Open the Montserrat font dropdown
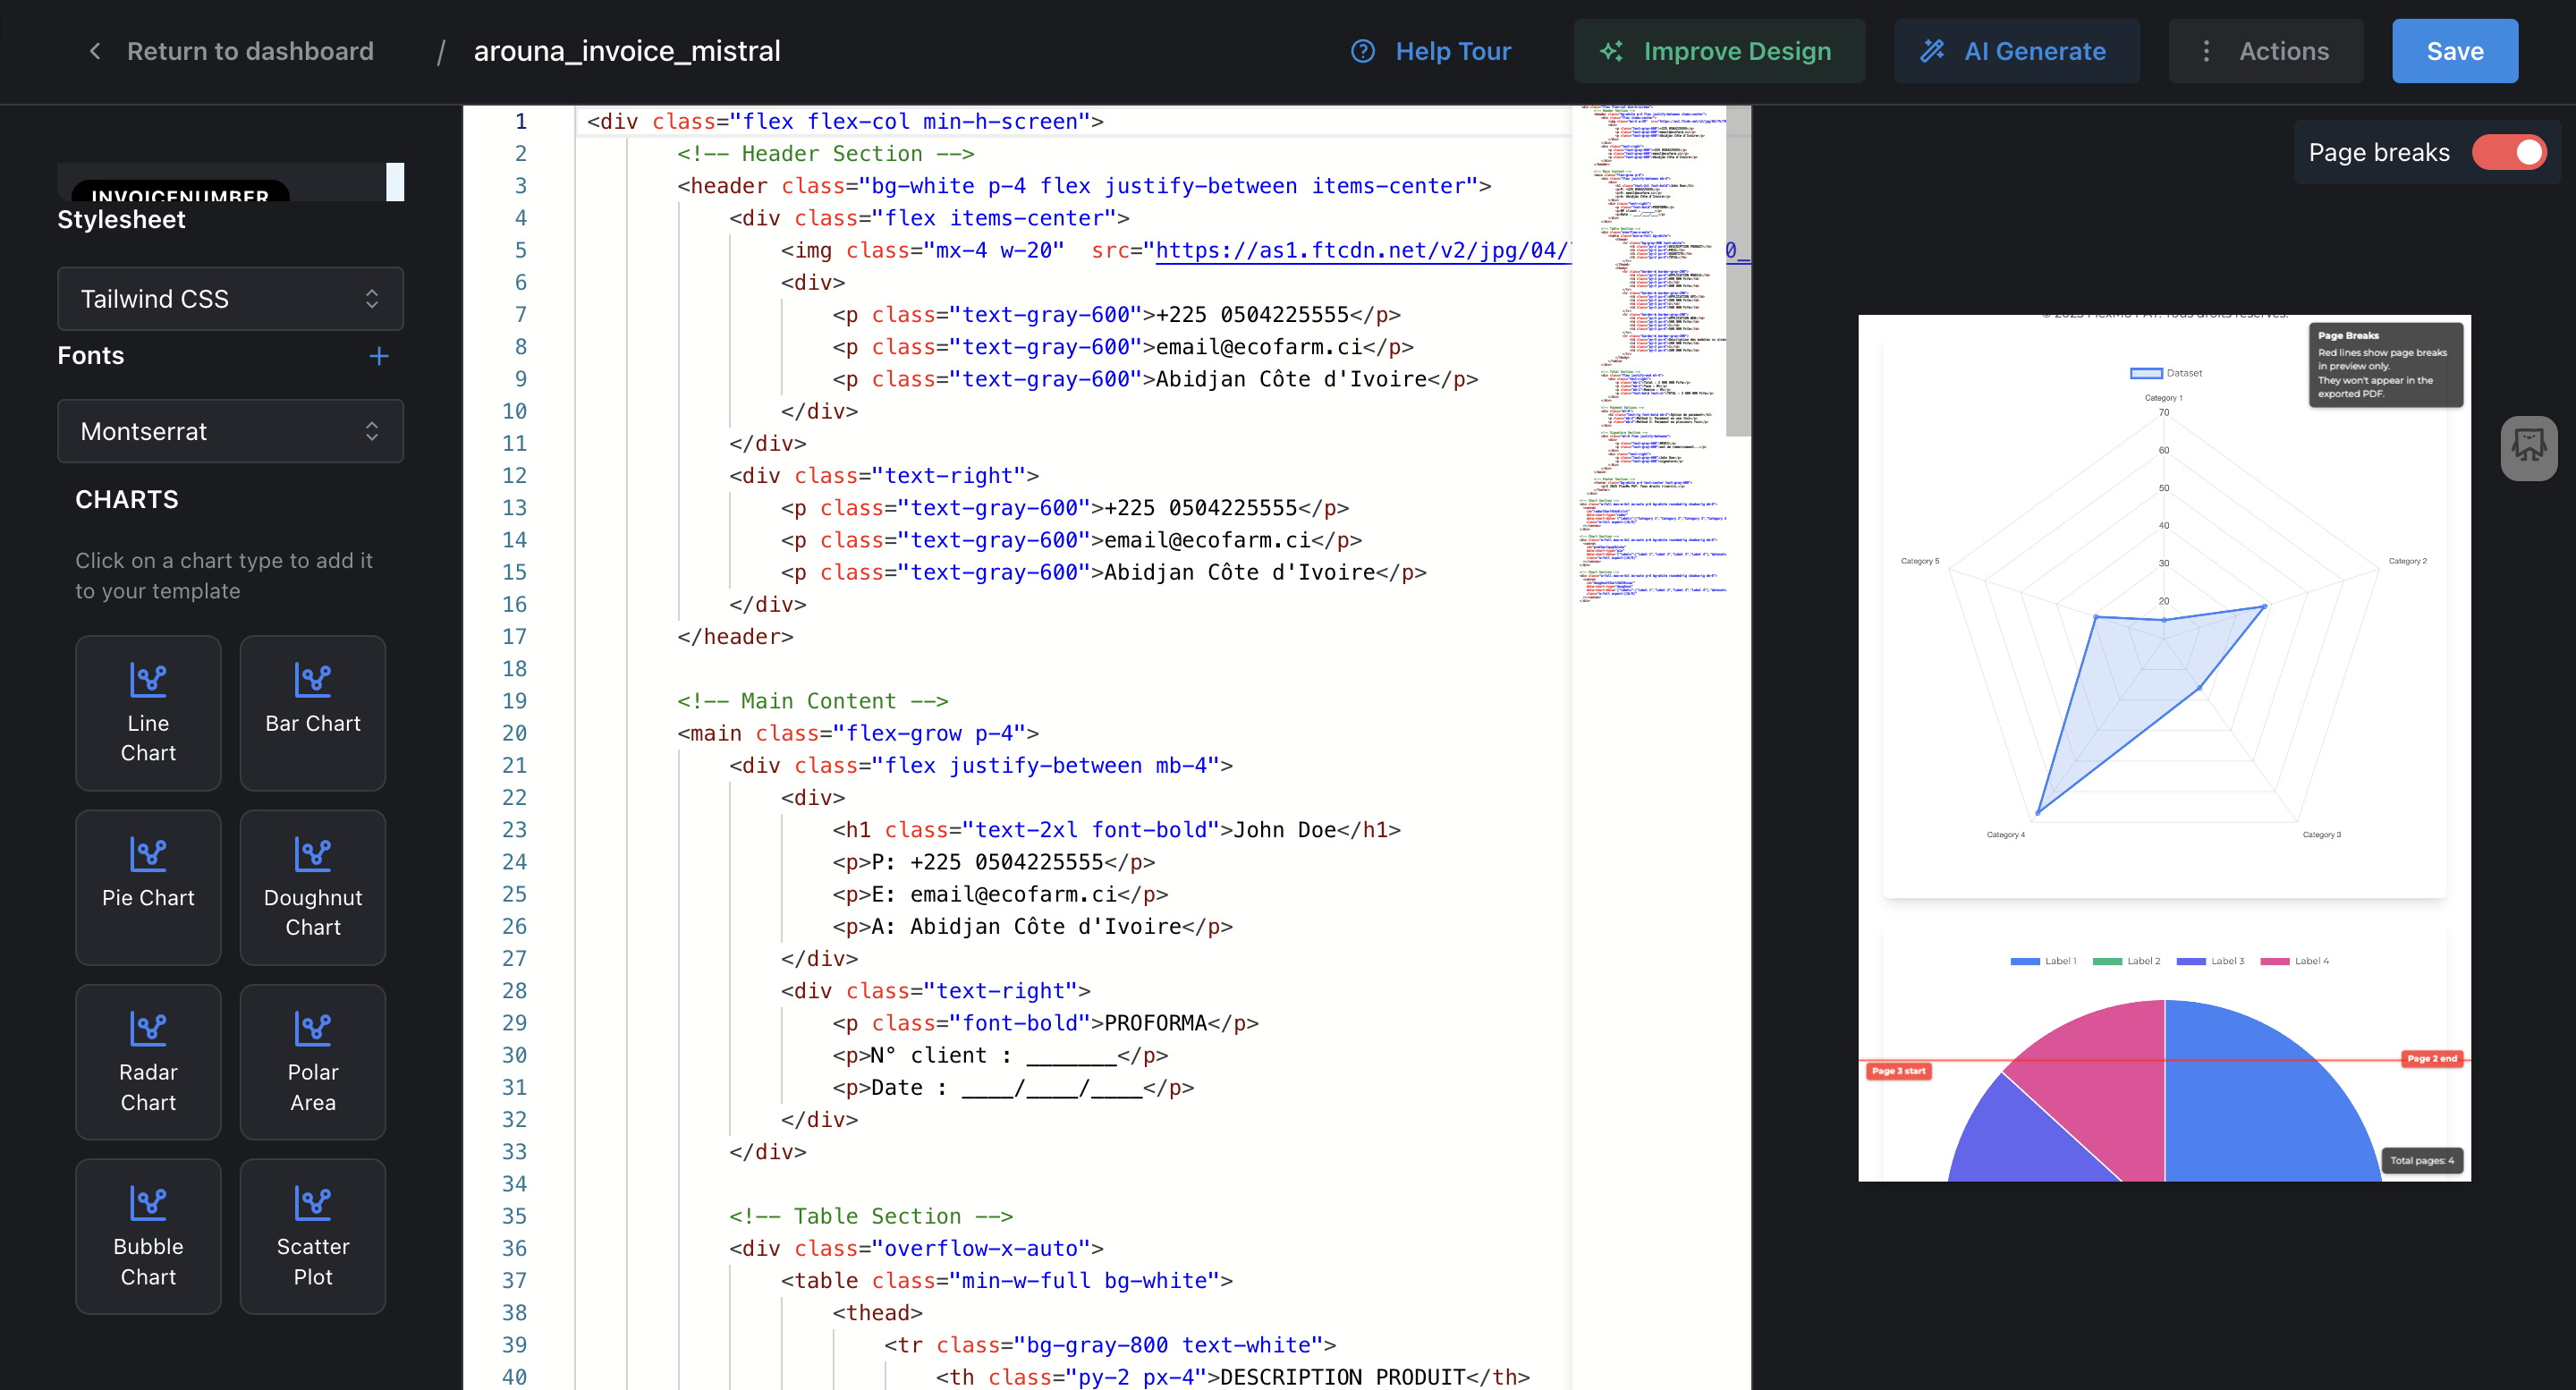 230,431
